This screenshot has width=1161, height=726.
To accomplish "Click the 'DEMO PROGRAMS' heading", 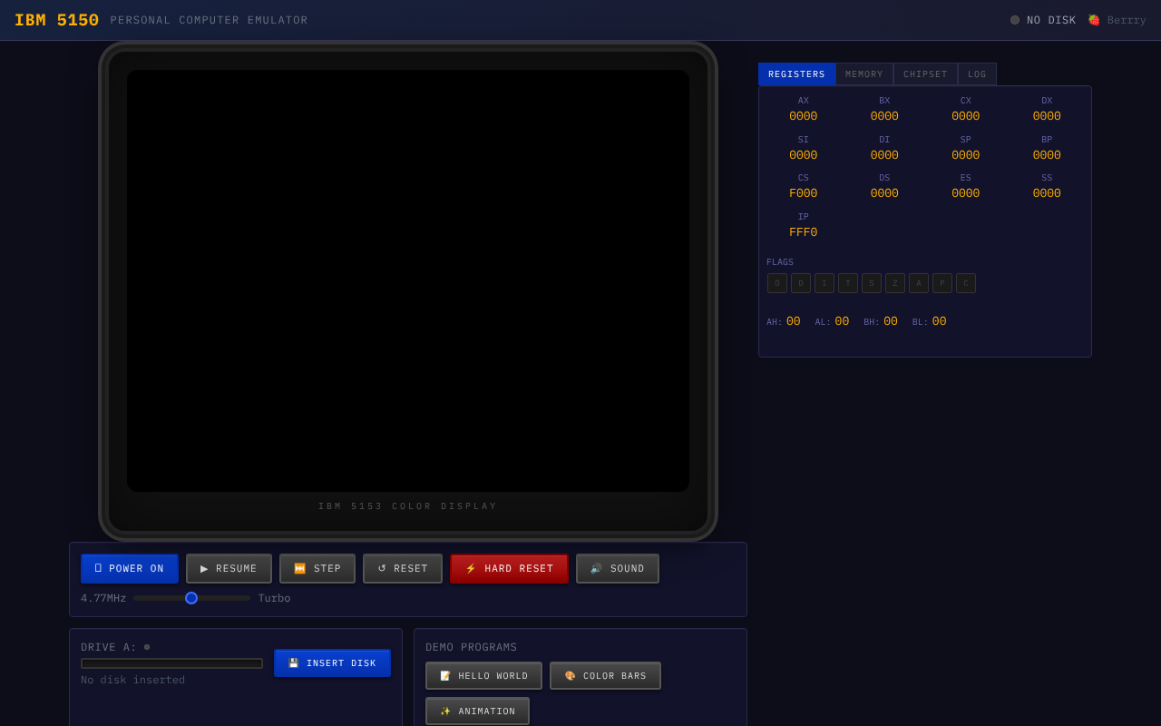I will (x=472, y=647).
